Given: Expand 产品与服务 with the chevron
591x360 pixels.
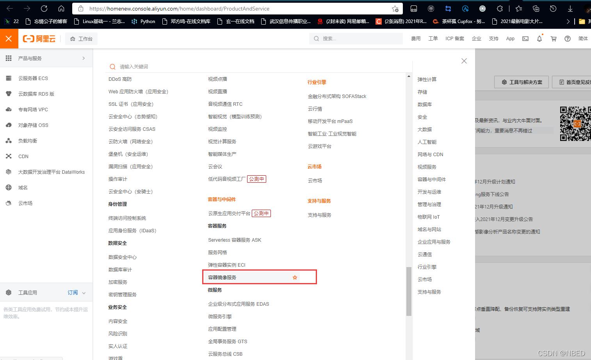Looking at the screenshot, I should (84, 58).
